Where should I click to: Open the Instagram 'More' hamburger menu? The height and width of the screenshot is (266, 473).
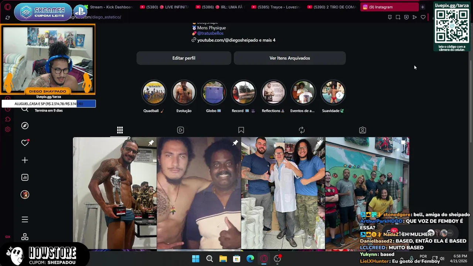(x=25, y=219)
